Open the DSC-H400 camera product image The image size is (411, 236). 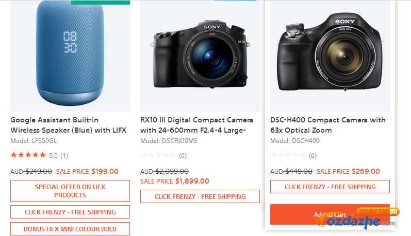[x=330, y=56]
